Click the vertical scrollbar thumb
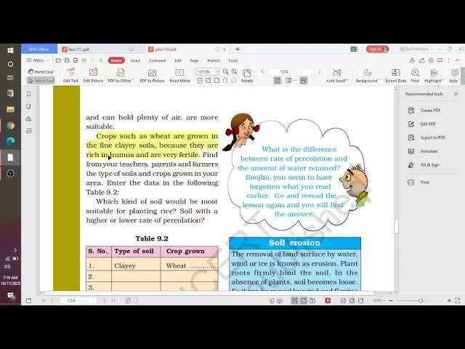Screen dimensions: 465x349 [396, 226]
